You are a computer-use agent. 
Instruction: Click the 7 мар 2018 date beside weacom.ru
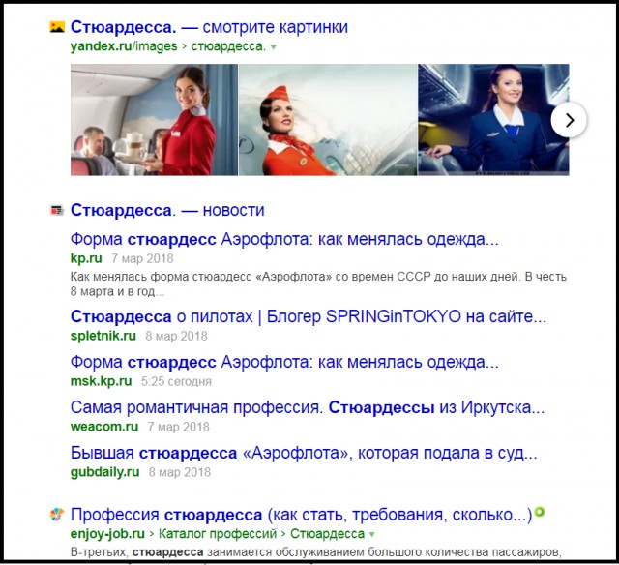pyautogui.click(x=178, y=427)
